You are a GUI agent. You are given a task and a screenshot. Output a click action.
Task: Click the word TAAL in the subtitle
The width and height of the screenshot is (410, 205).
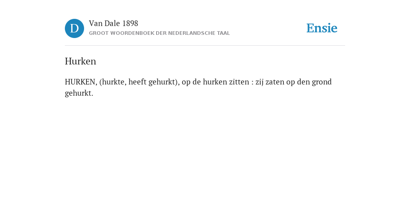pyautogui.click(x=223, y=33)
